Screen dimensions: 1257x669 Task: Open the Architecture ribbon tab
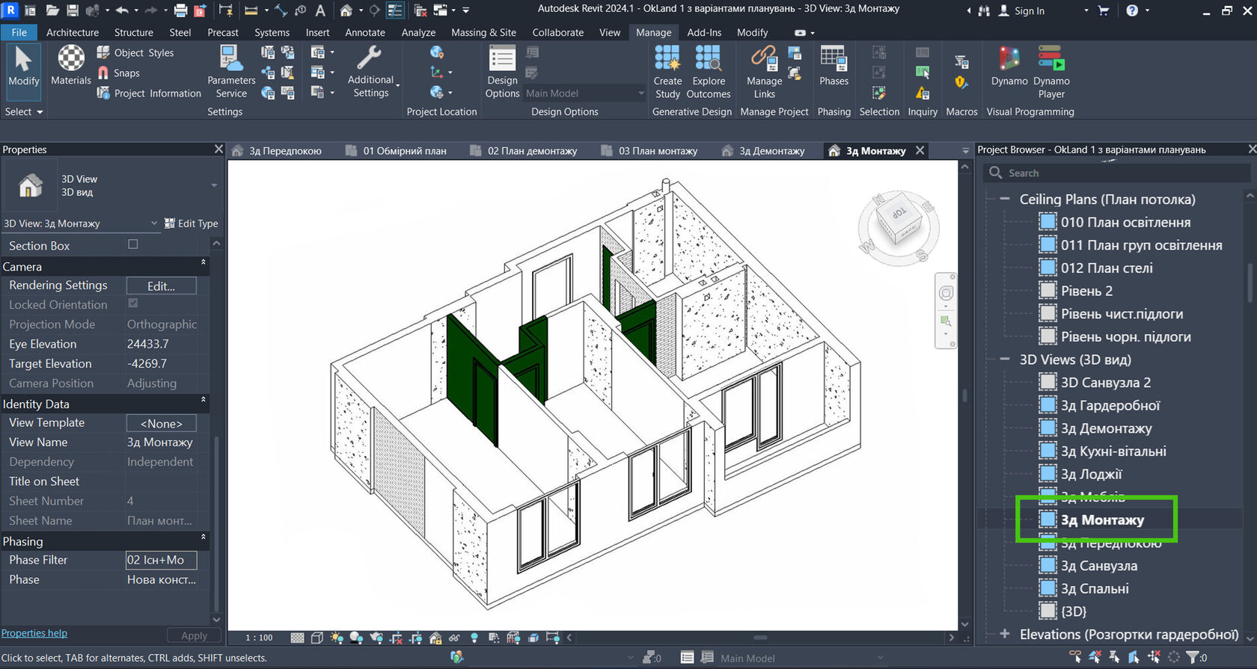tap(73, 32)
